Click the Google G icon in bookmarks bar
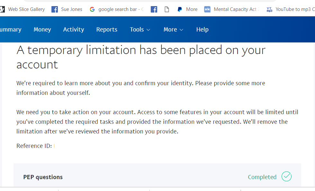The height and width of the screenshot is (191, 315). pos(92,9)
